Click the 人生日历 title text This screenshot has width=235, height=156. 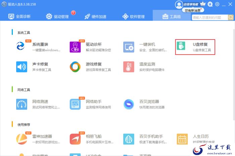201,136
